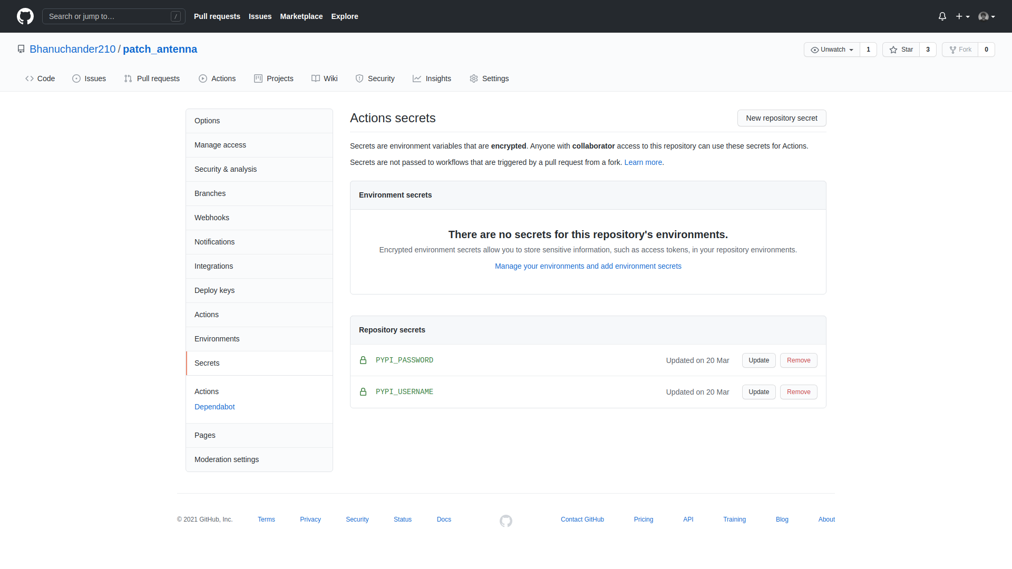Click the PYPI_PASSWORD secret name
Viewport: 1012px width, 569px height.
pos(404,360)
